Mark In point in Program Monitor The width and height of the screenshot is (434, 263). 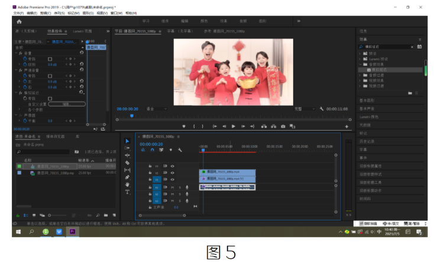(194, 126)
